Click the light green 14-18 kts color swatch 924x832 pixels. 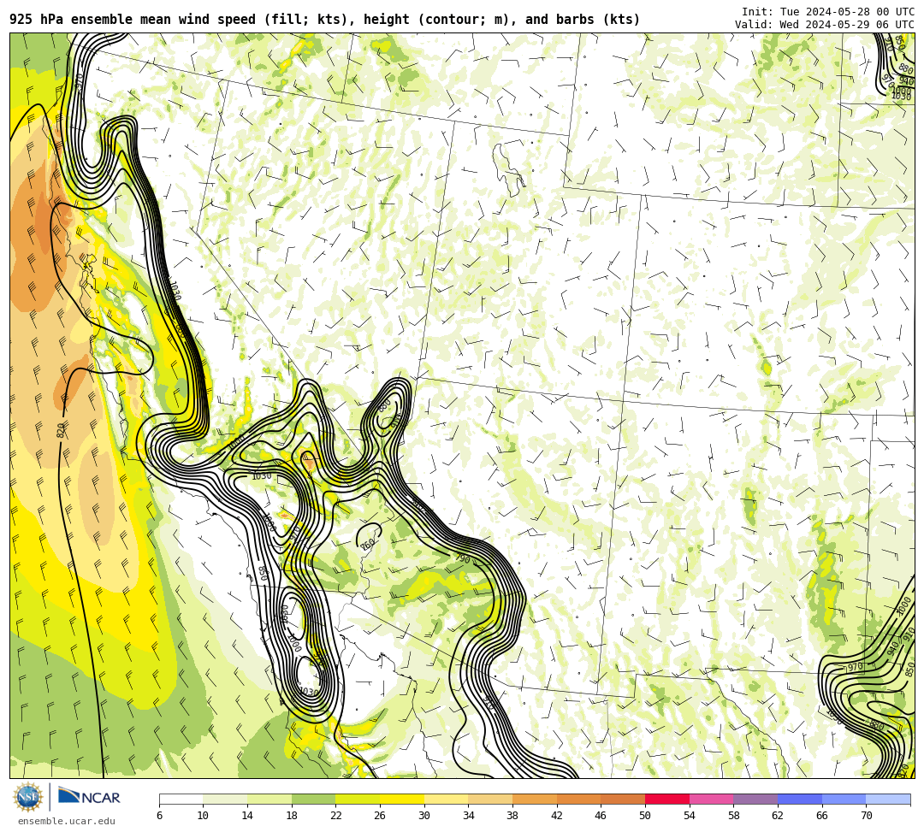tap(269, 799)
